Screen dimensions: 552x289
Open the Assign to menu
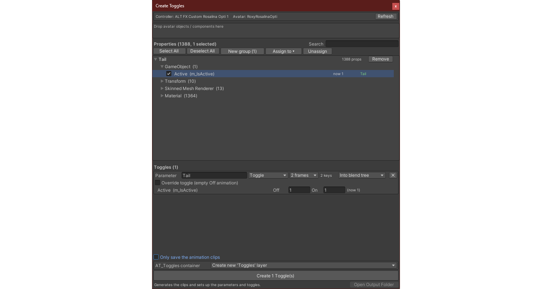click(x=284, y=51)
